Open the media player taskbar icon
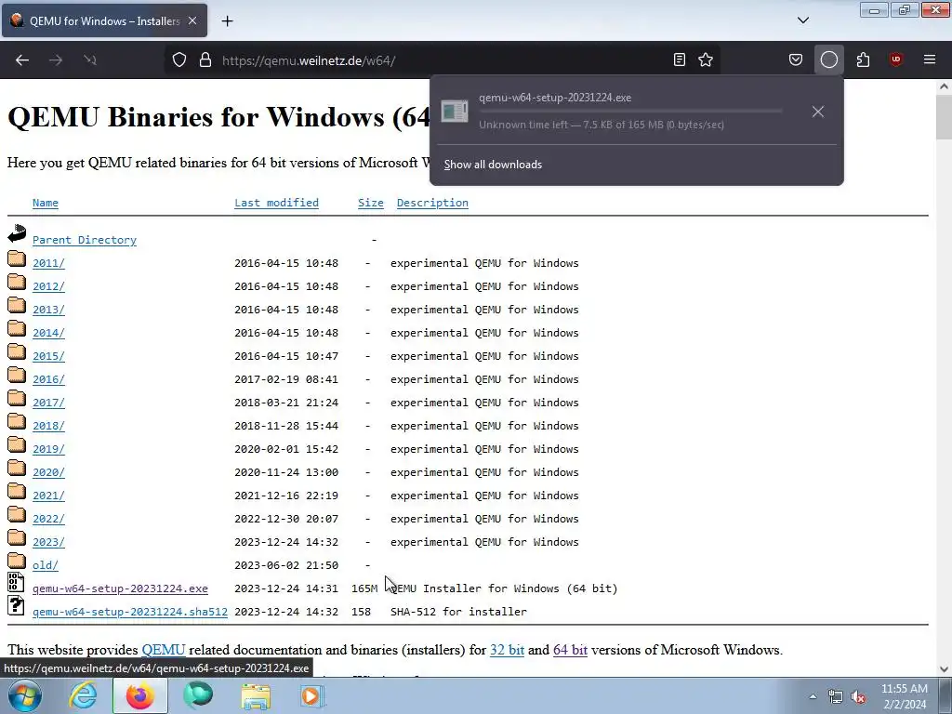 (312, 695)
